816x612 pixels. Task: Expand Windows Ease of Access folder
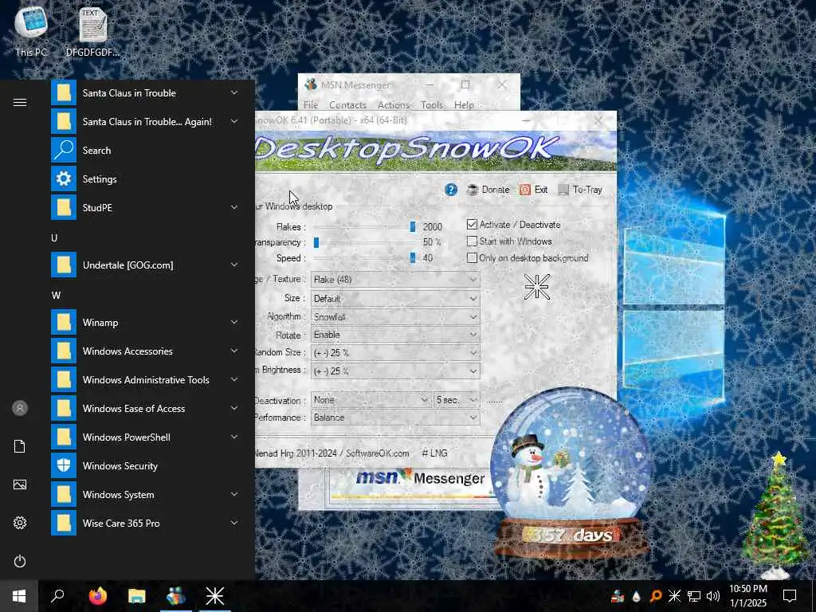145,409
